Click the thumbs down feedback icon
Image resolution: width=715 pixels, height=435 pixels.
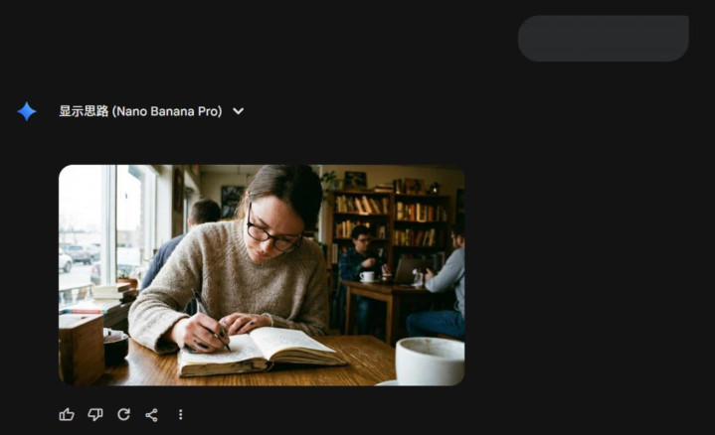tap(94, 414)
